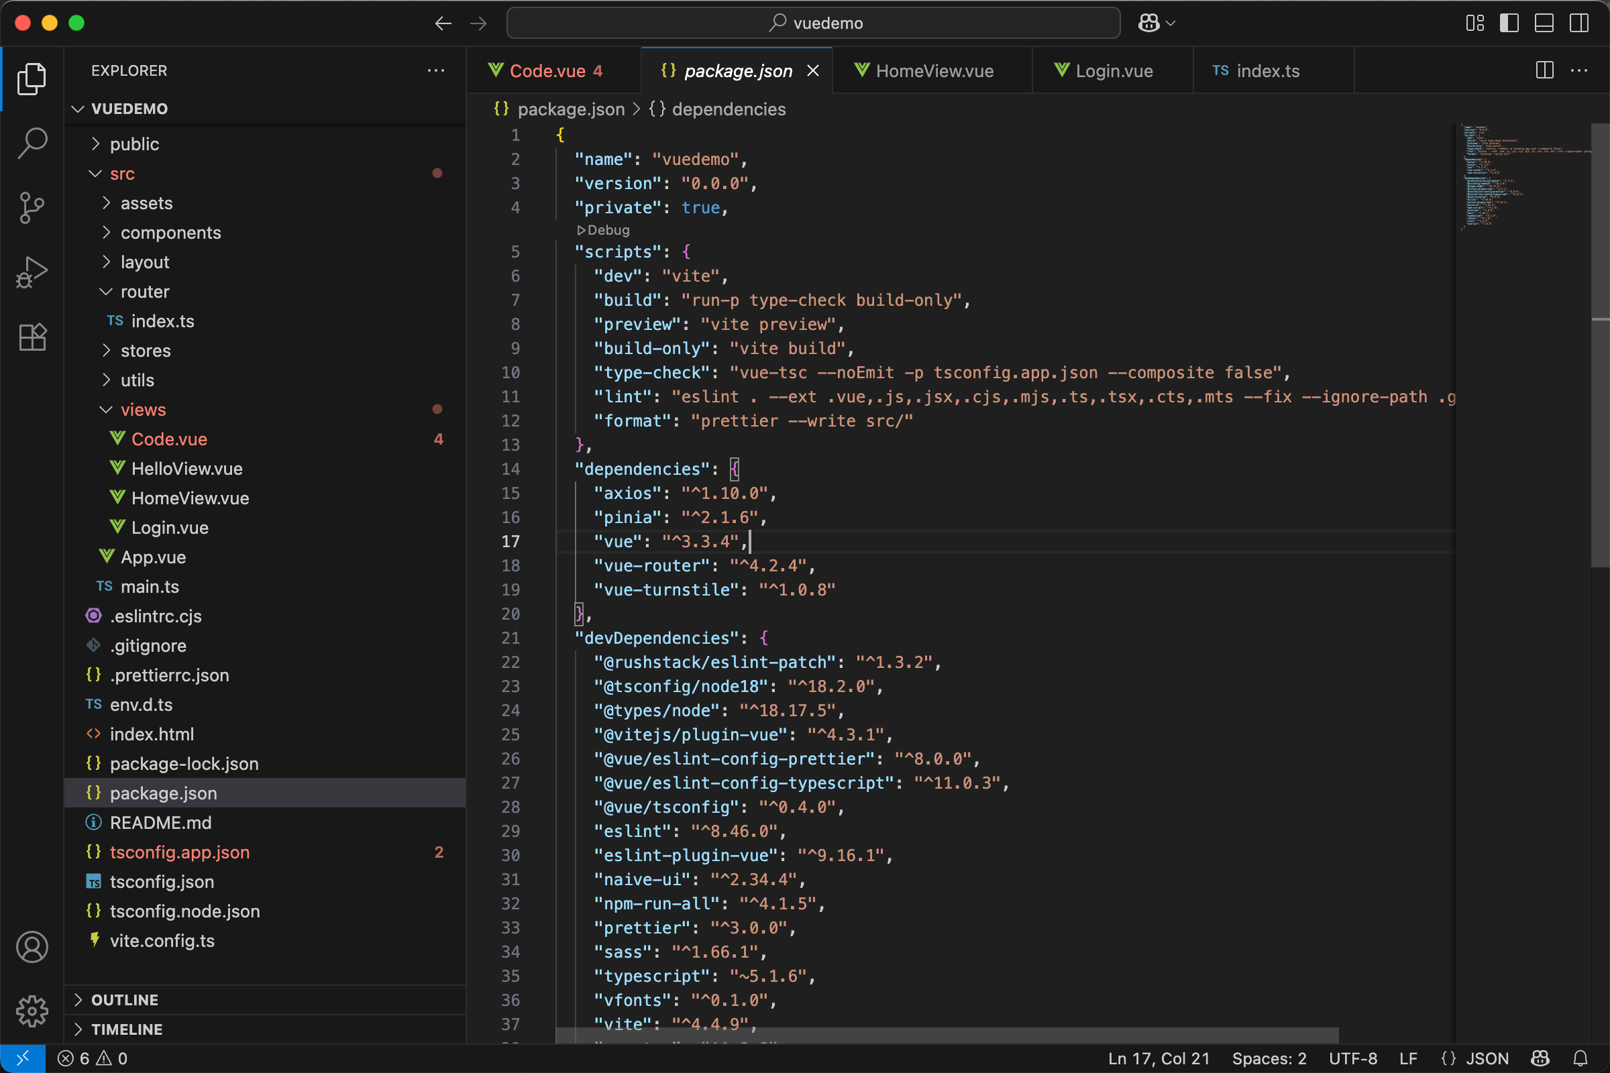1610x1073 pixels.
Task: Click the vuedemo command center search field
Action: coord(813,23)
